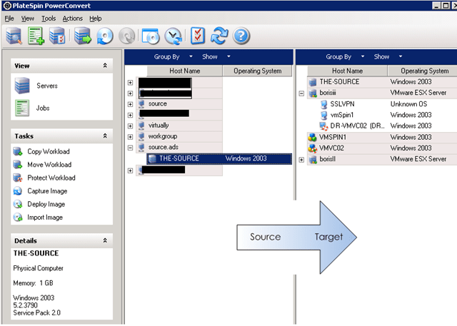Click the Protect Workload task link
Image resolution: width=457 pixels, height=326 pixels.
coord(51,178)
